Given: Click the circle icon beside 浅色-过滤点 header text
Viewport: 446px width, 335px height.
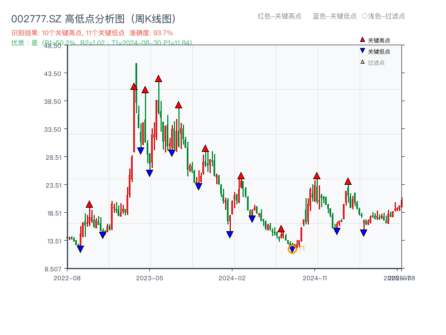Looking at the screenshot, I should (x=363, y=16).
